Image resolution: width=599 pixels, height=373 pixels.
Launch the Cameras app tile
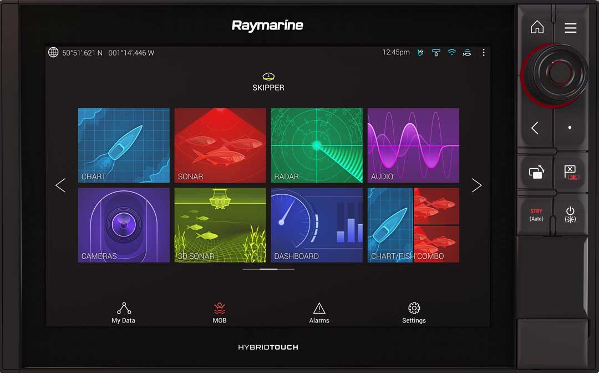click(124, 225)
